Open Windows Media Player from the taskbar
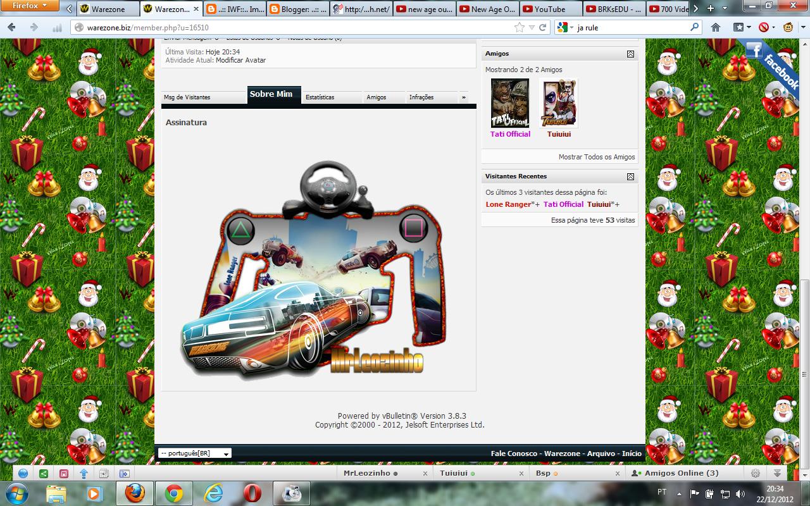810x506 pixels. (94, 493)
